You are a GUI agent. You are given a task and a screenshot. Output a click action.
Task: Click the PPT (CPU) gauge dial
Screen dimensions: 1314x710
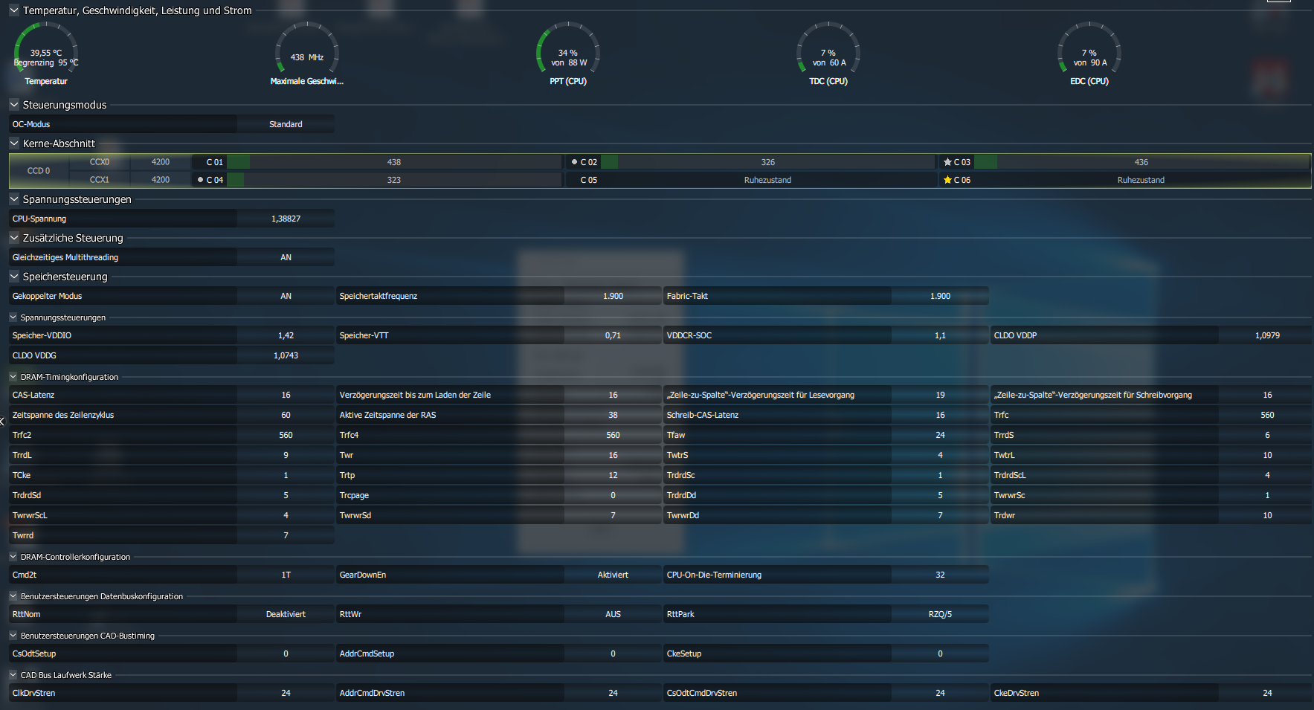click(568, 48)
